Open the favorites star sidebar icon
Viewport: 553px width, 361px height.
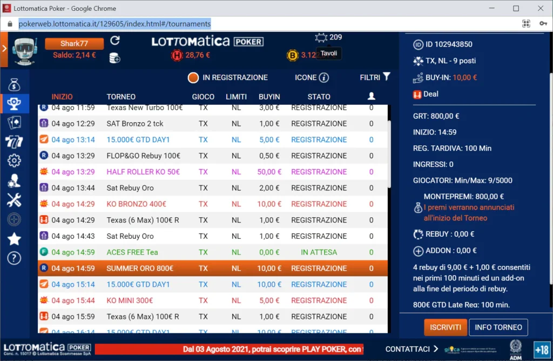click(14, 239)
